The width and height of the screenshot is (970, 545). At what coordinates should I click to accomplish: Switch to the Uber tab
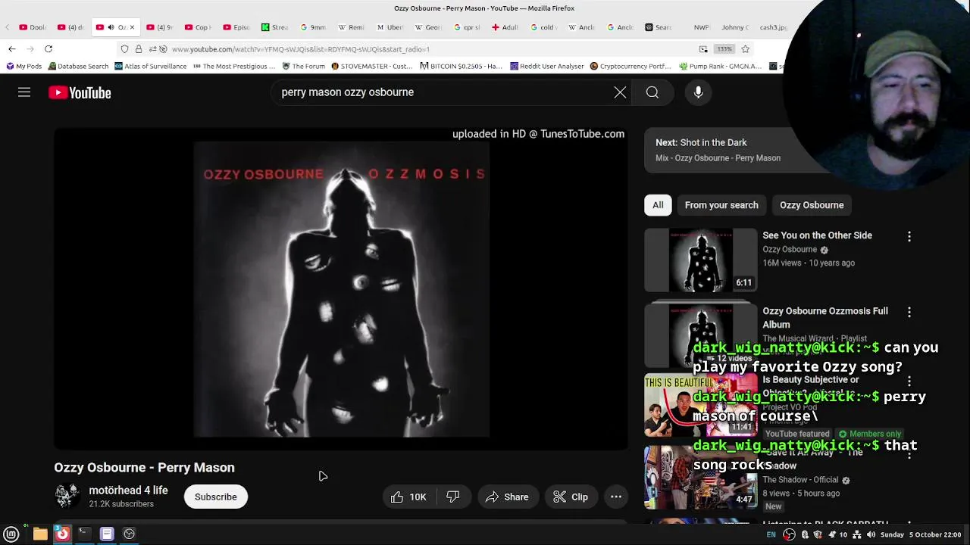(x=390, y=27)
